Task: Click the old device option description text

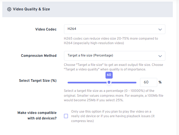Action: [113, 116]
